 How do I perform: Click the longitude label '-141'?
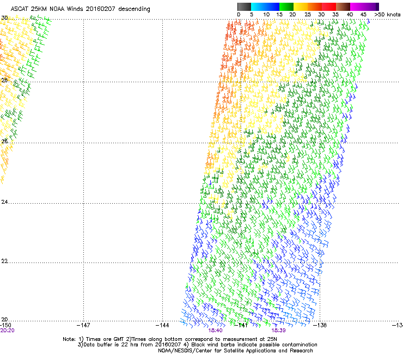241,325
